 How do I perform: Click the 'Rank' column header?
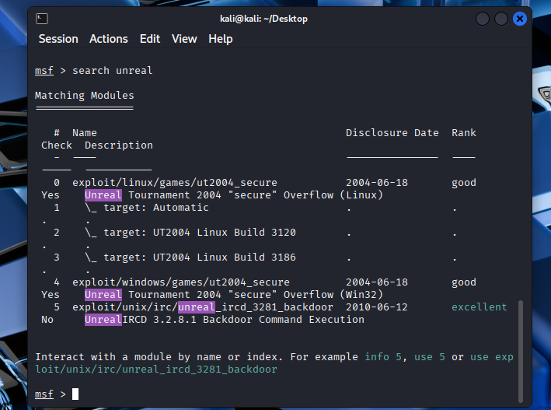point(464,133)
